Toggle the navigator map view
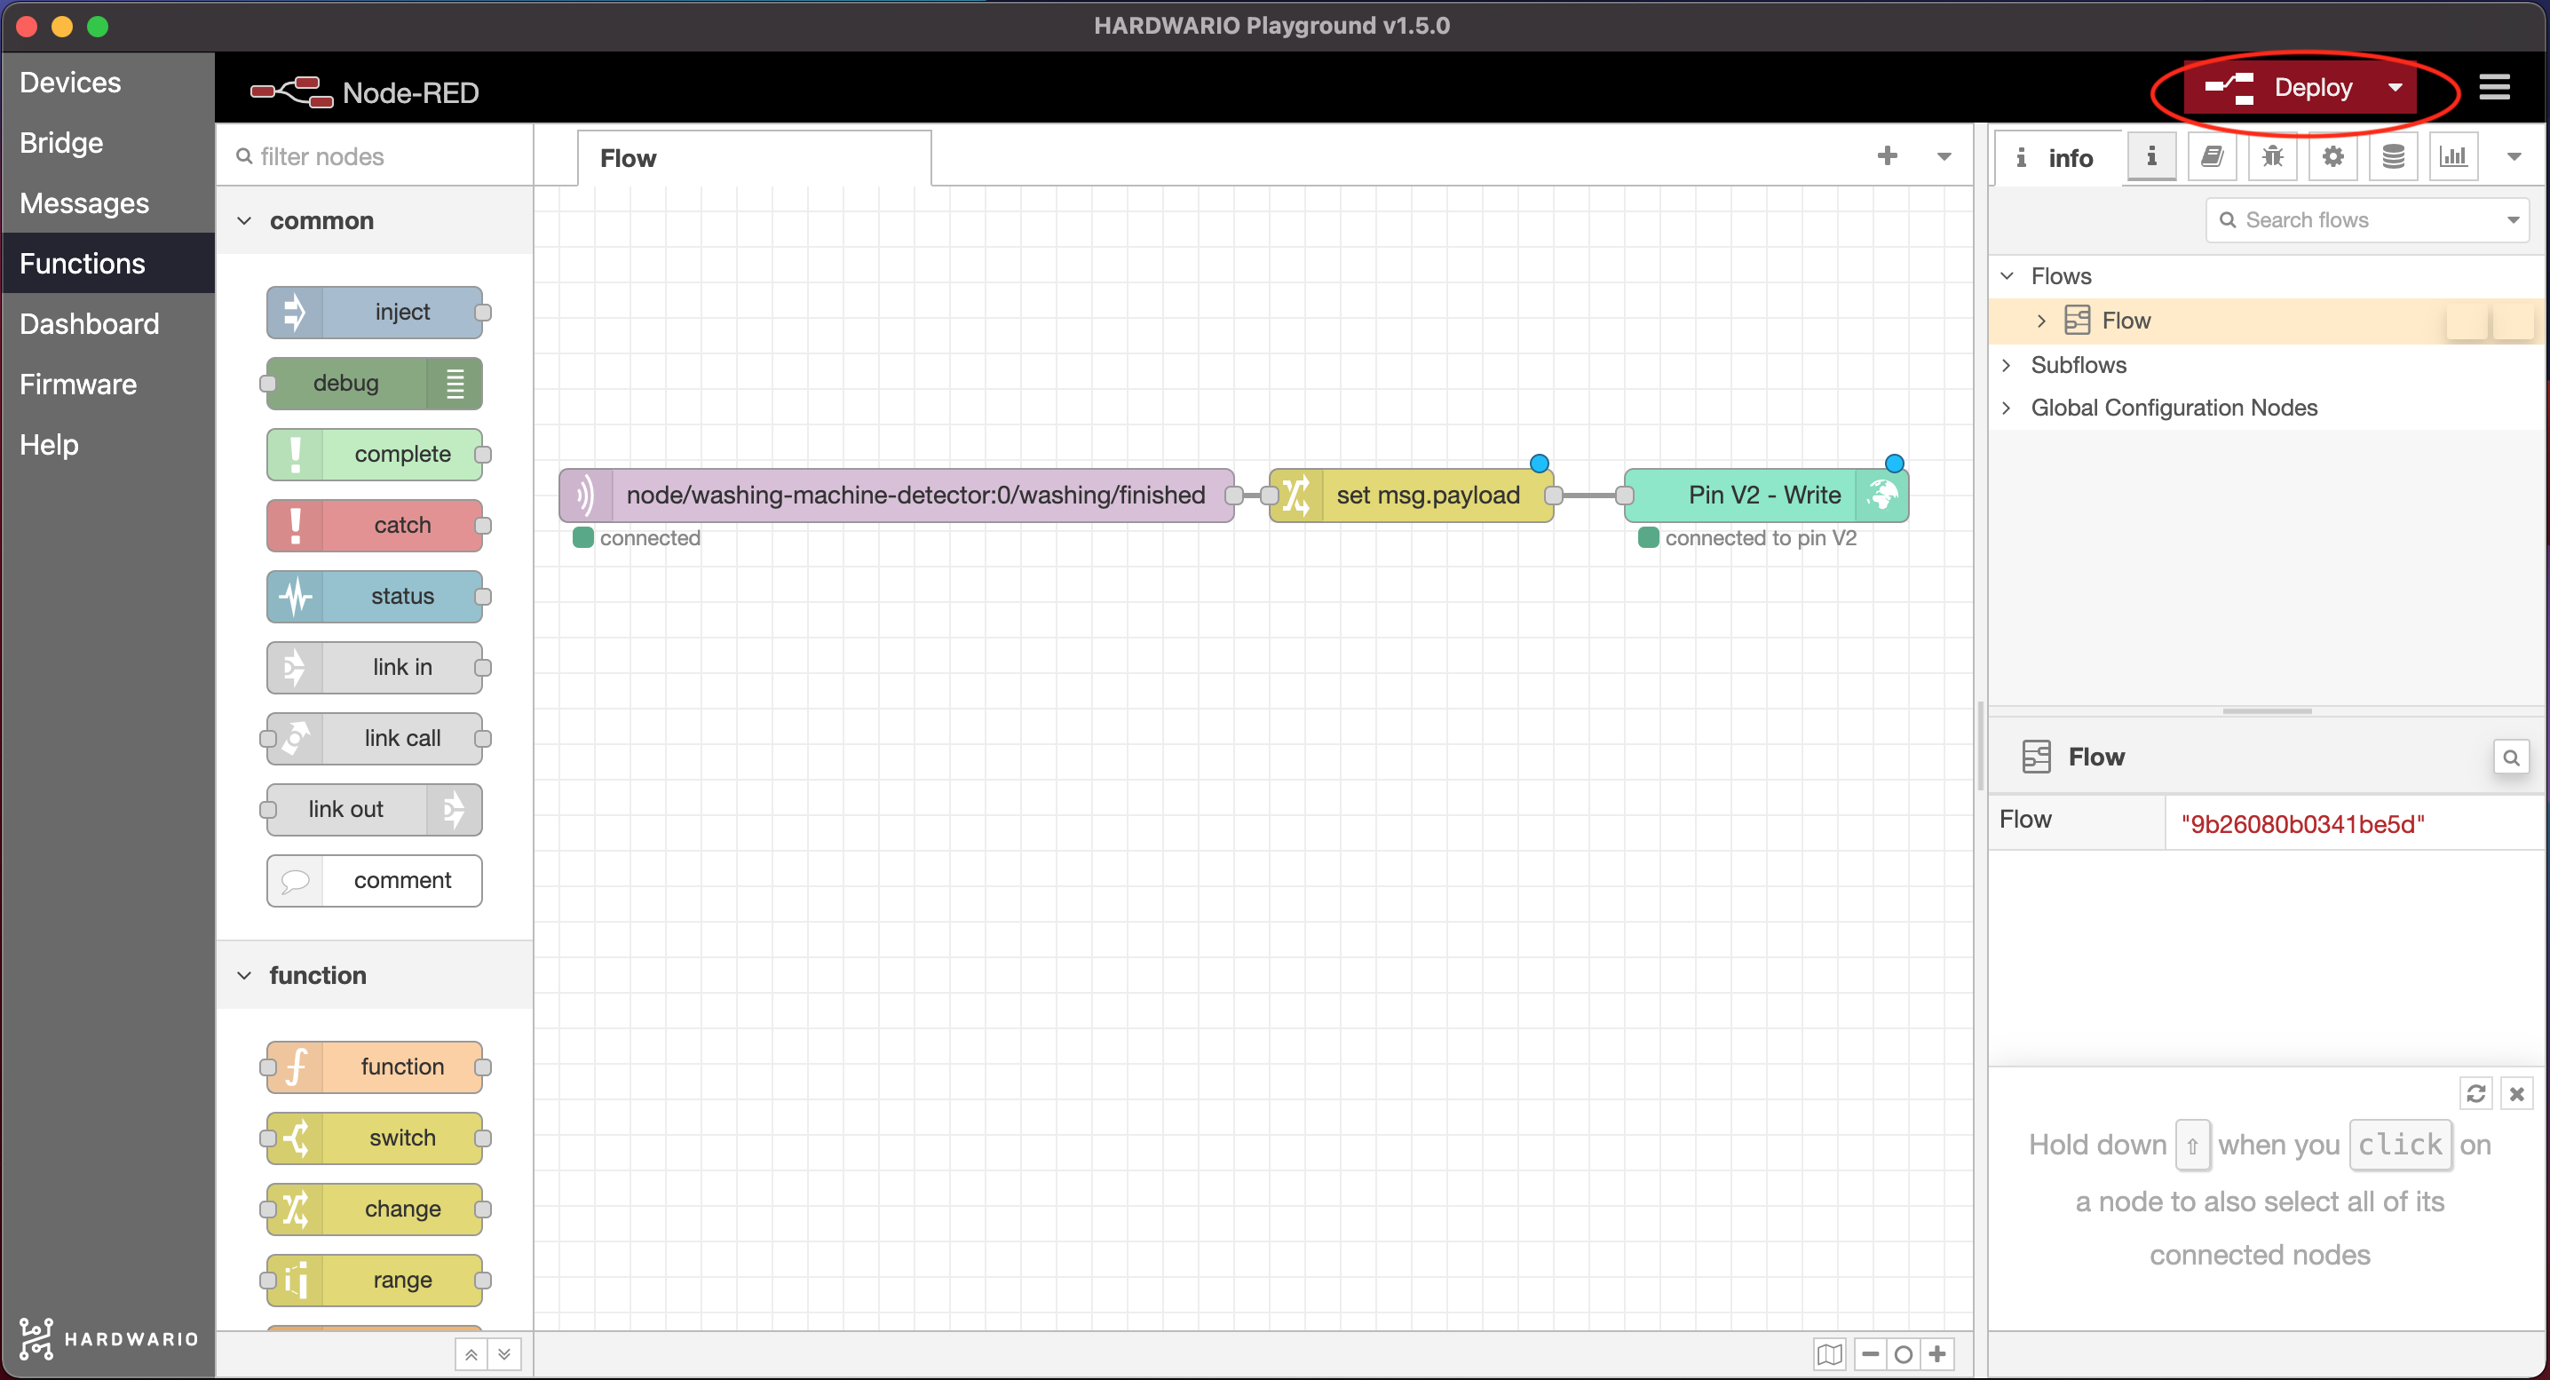This screenshot has height=1380, width=2550. (x=1830, y=1354)
